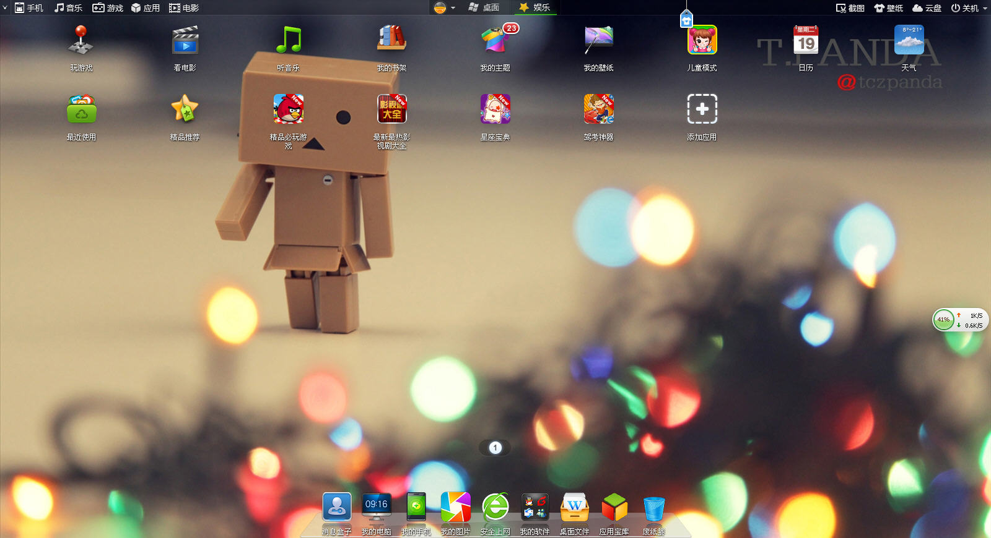The height and width of the screenshot is (538, 991).
Task: Switch to the 娱乐 tab
Action: pos(535,7)
